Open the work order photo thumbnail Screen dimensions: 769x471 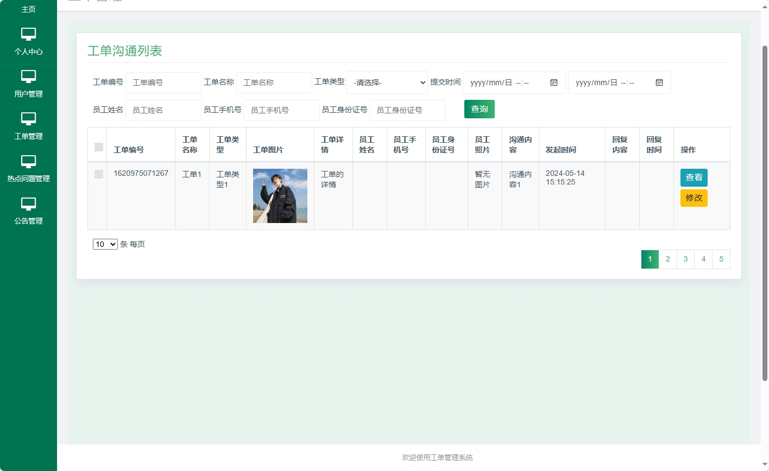[279, 195]
